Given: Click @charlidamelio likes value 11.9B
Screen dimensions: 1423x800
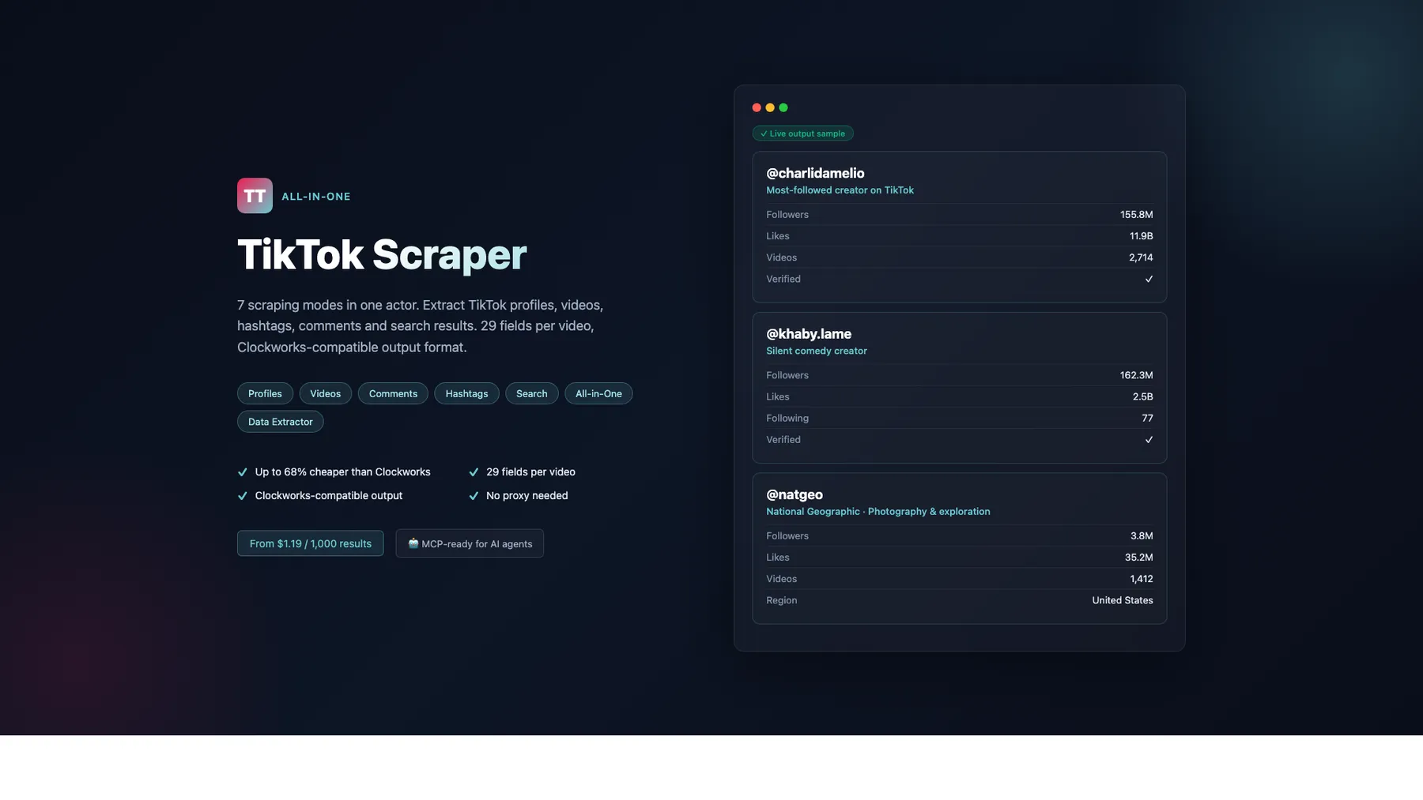Looking at the screenshot, I should [x=1141, y=236].
